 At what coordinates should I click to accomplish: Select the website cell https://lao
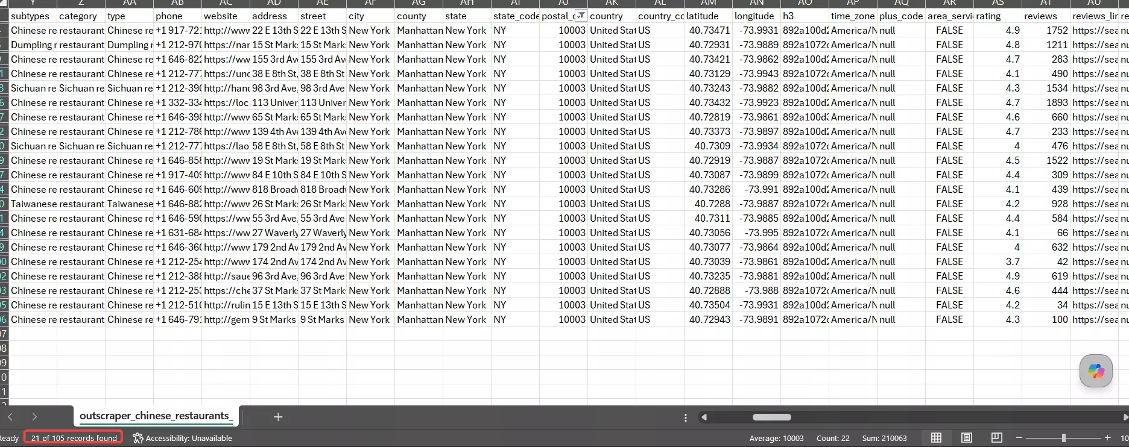click(226, 146)
